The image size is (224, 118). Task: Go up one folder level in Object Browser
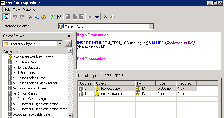tap(68, 44)
